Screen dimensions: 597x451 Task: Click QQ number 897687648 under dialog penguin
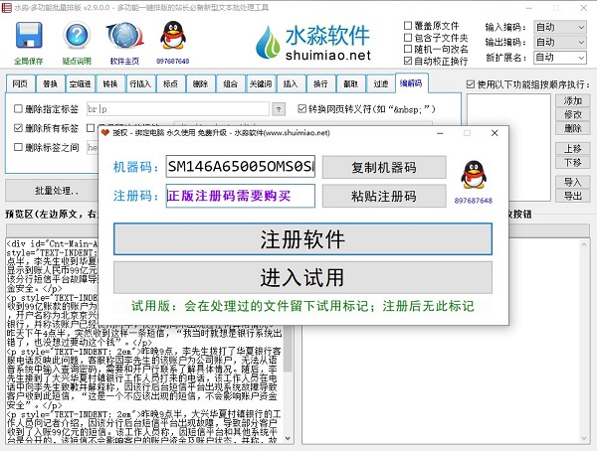click(474, 201)
